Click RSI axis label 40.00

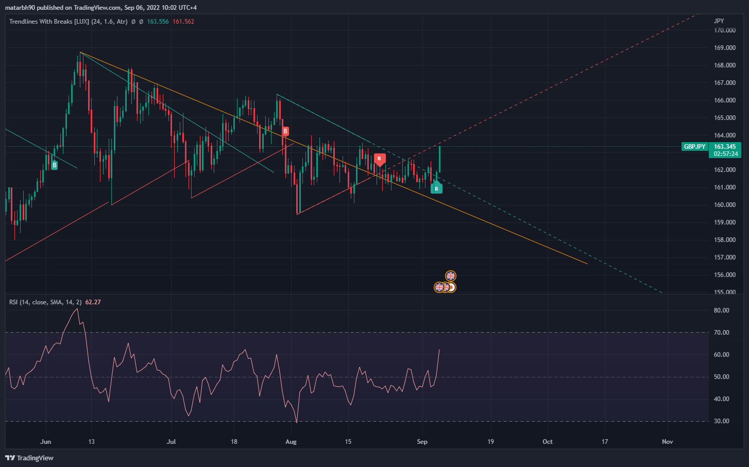pos(722,399)
